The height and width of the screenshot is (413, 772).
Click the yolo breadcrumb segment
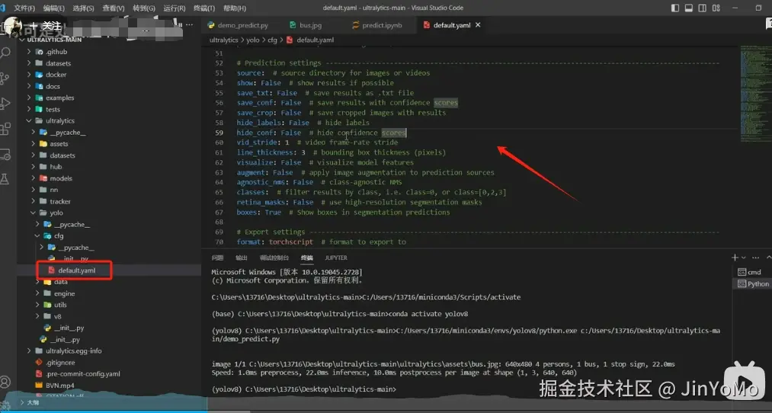point(253,40)
